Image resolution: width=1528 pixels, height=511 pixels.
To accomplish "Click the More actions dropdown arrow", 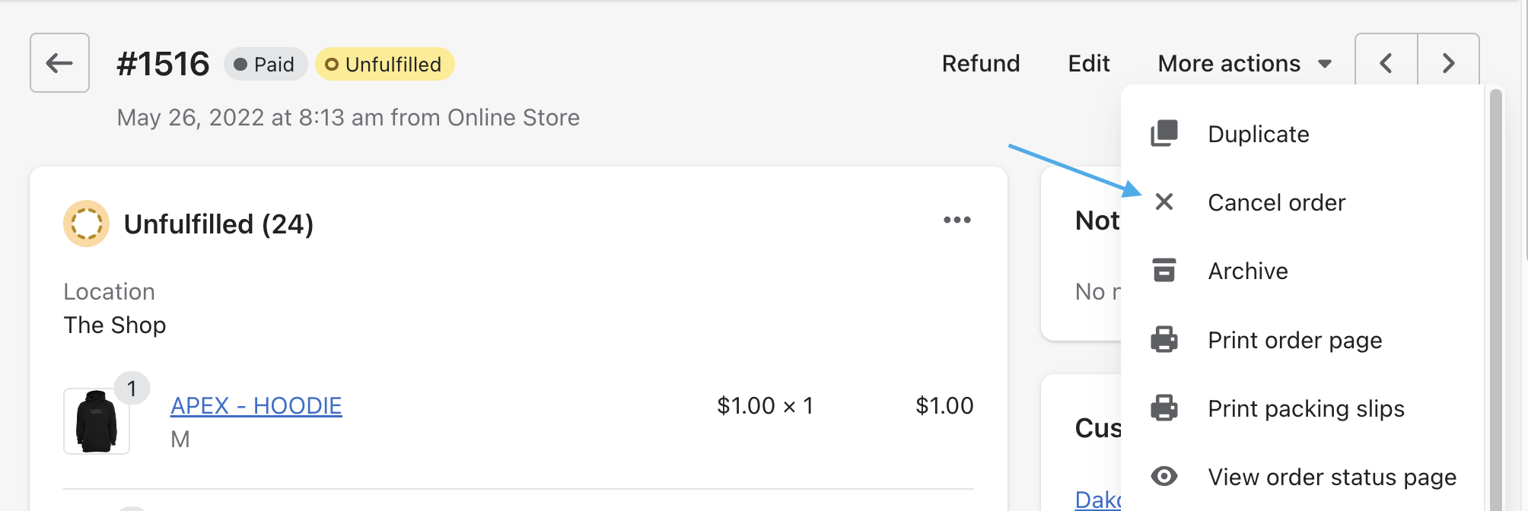I will [1325, 64].
